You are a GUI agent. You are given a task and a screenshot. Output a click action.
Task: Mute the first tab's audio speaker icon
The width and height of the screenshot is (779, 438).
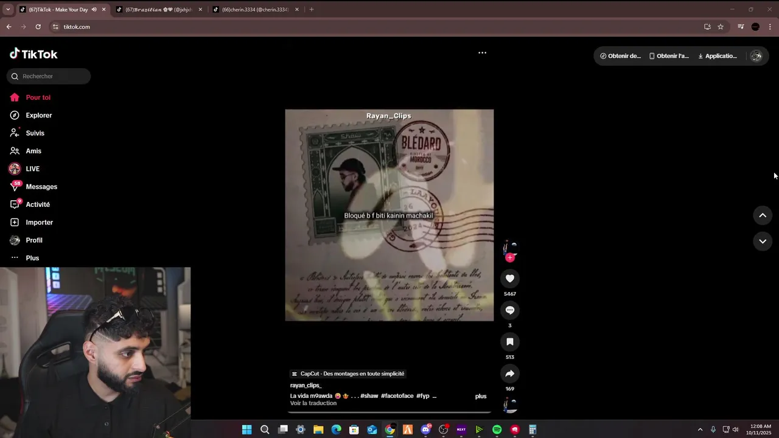point(94,10)
